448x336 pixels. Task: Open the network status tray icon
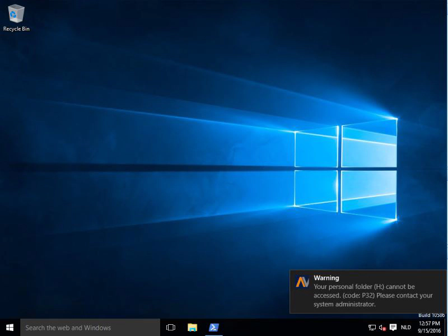(372, 328)
